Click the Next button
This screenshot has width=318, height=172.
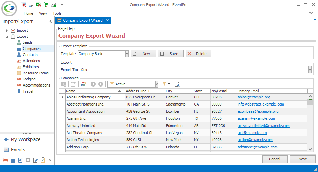tap(303, 159)
